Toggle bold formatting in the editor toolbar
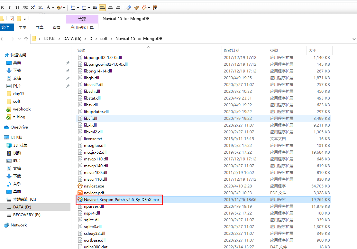This screenshot has width=357, height=249. (2, 8)
